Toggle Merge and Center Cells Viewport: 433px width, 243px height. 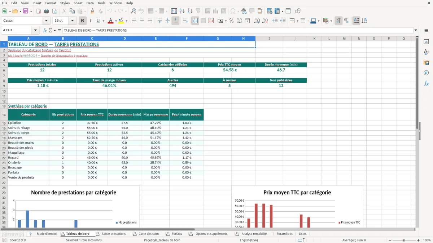pos(195,21)
